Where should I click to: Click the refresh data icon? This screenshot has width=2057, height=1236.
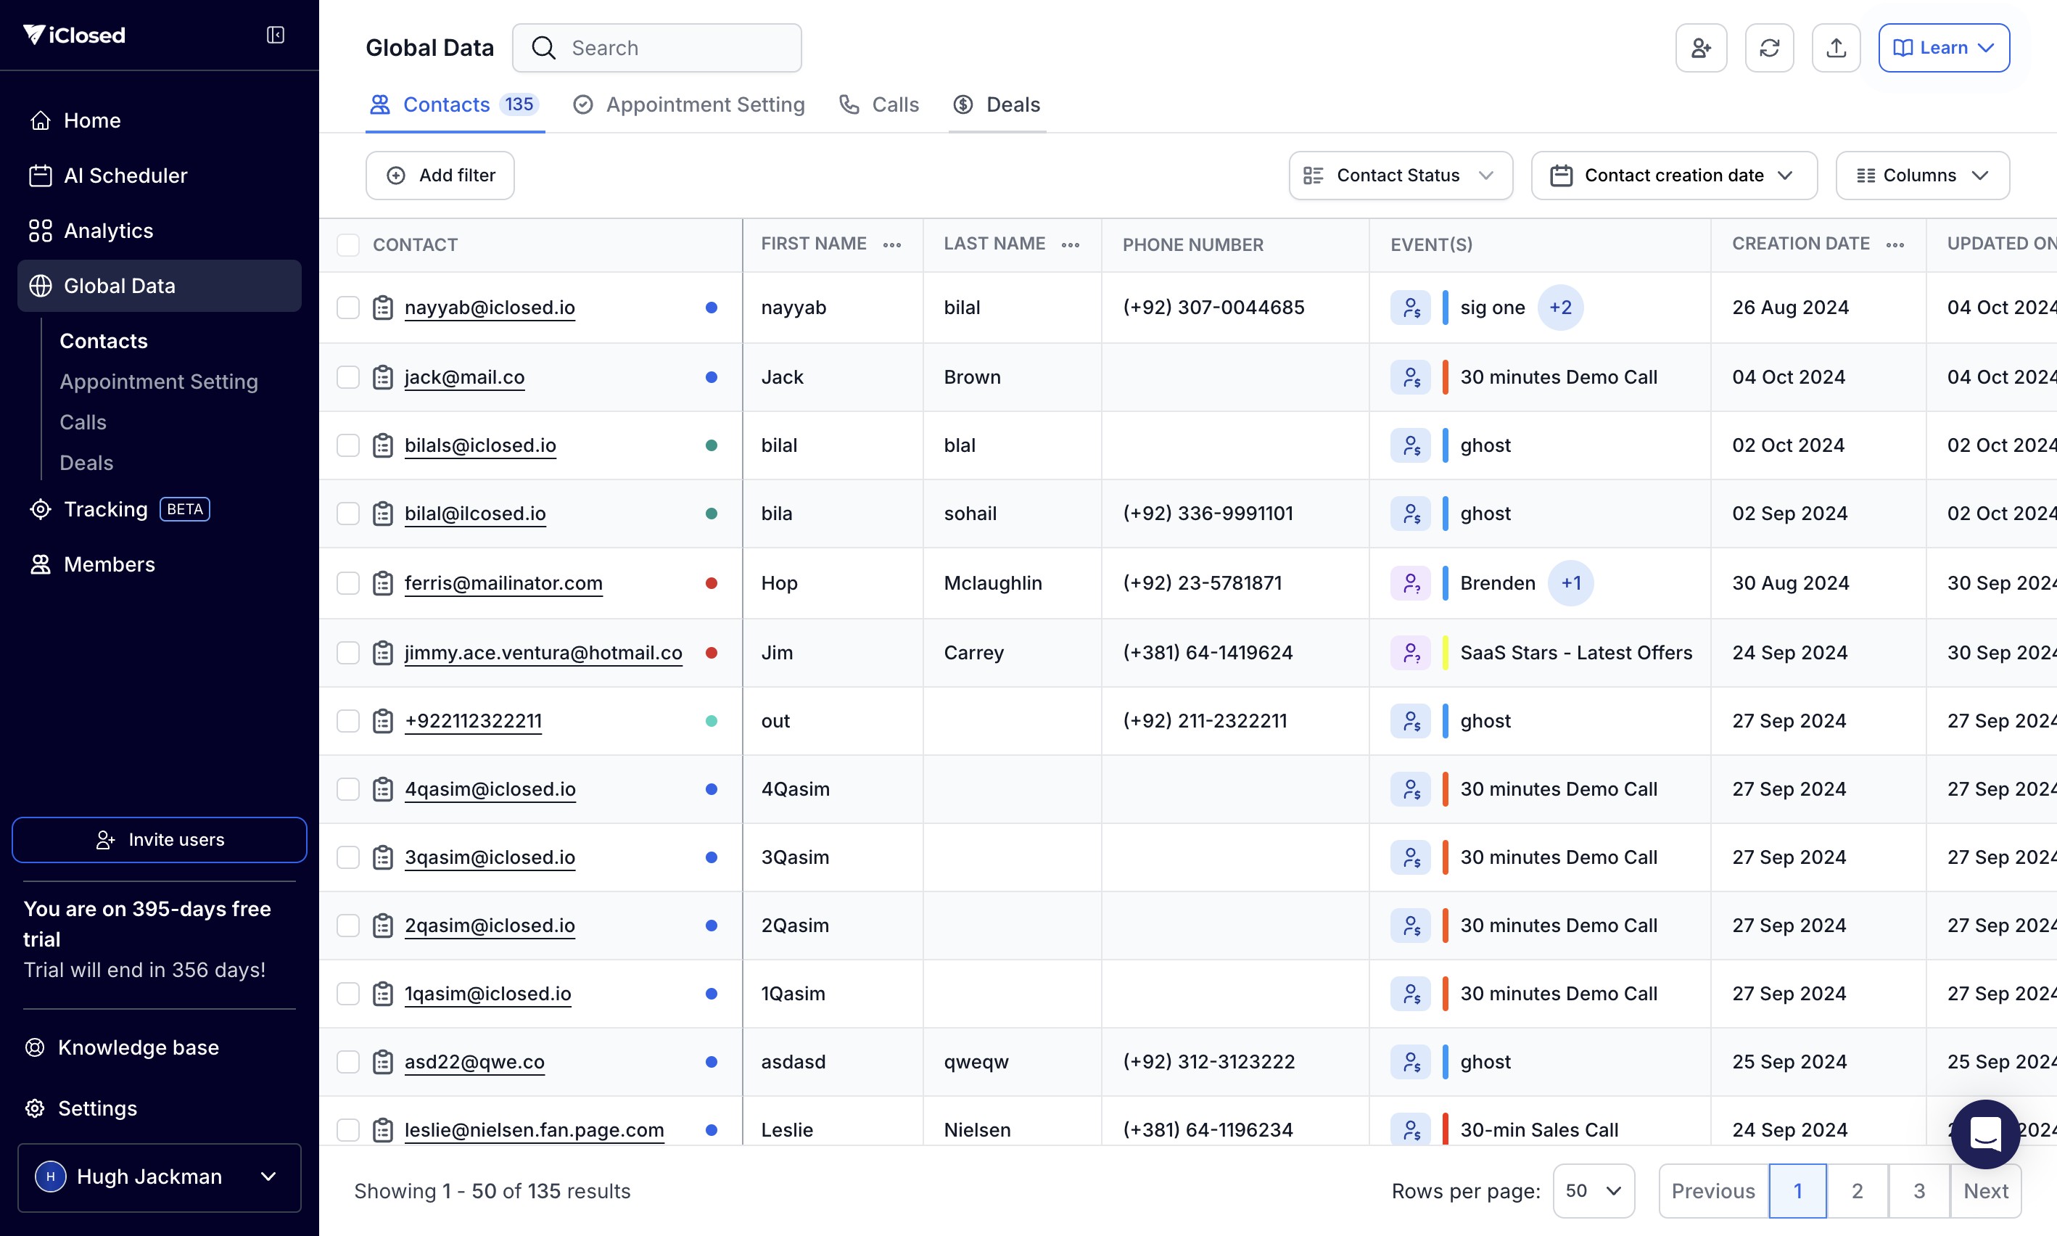tap(1769, 49)
